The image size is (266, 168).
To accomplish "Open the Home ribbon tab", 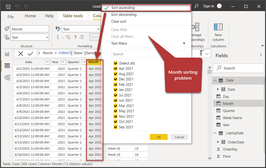I will 30,16.
